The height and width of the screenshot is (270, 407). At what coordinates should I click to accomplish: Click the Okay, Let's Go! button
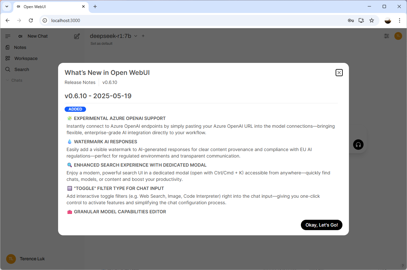pos(321,225)
